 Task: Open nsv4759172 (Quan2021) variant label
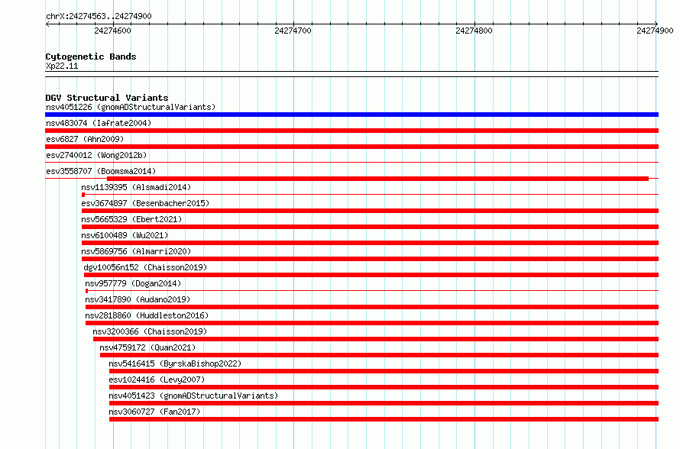pyautogui.click(x=147, y=347)
